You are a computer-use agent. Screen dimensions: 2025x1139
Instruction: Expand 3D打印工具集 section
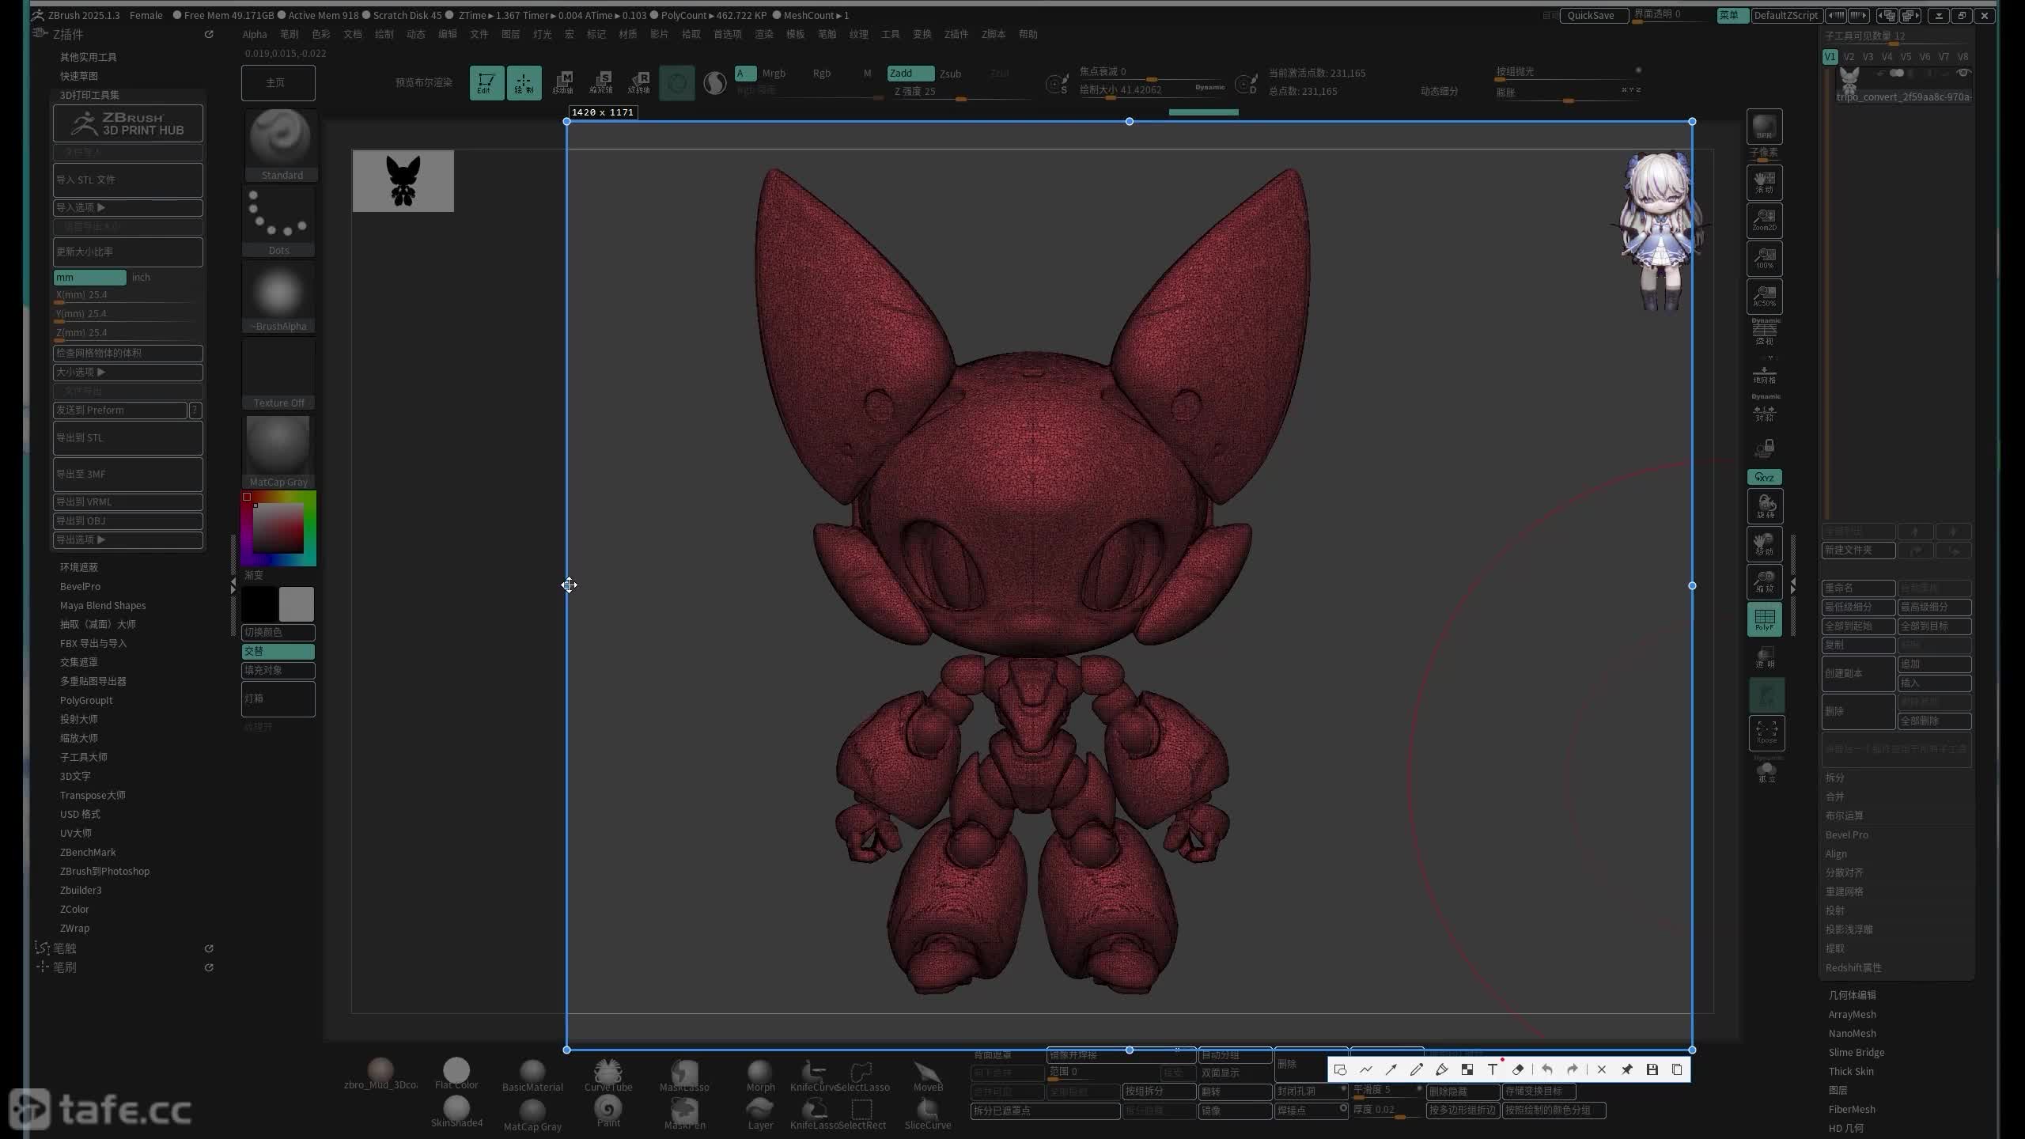click(x=89, y=95)
